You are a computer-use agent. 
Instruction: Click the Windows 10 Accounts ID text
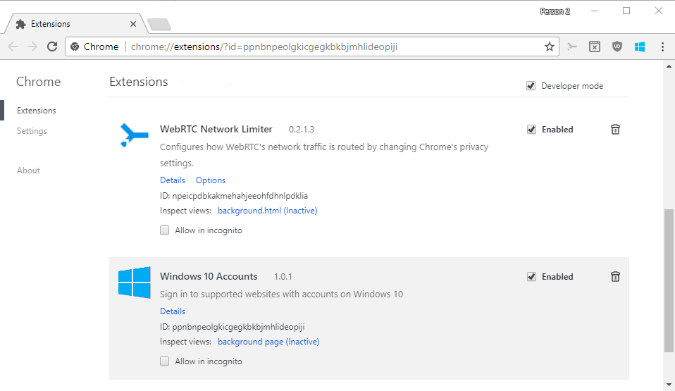(x=233, y=327)
